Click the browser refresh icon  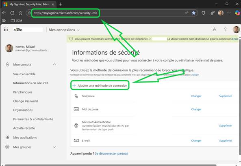12,13
